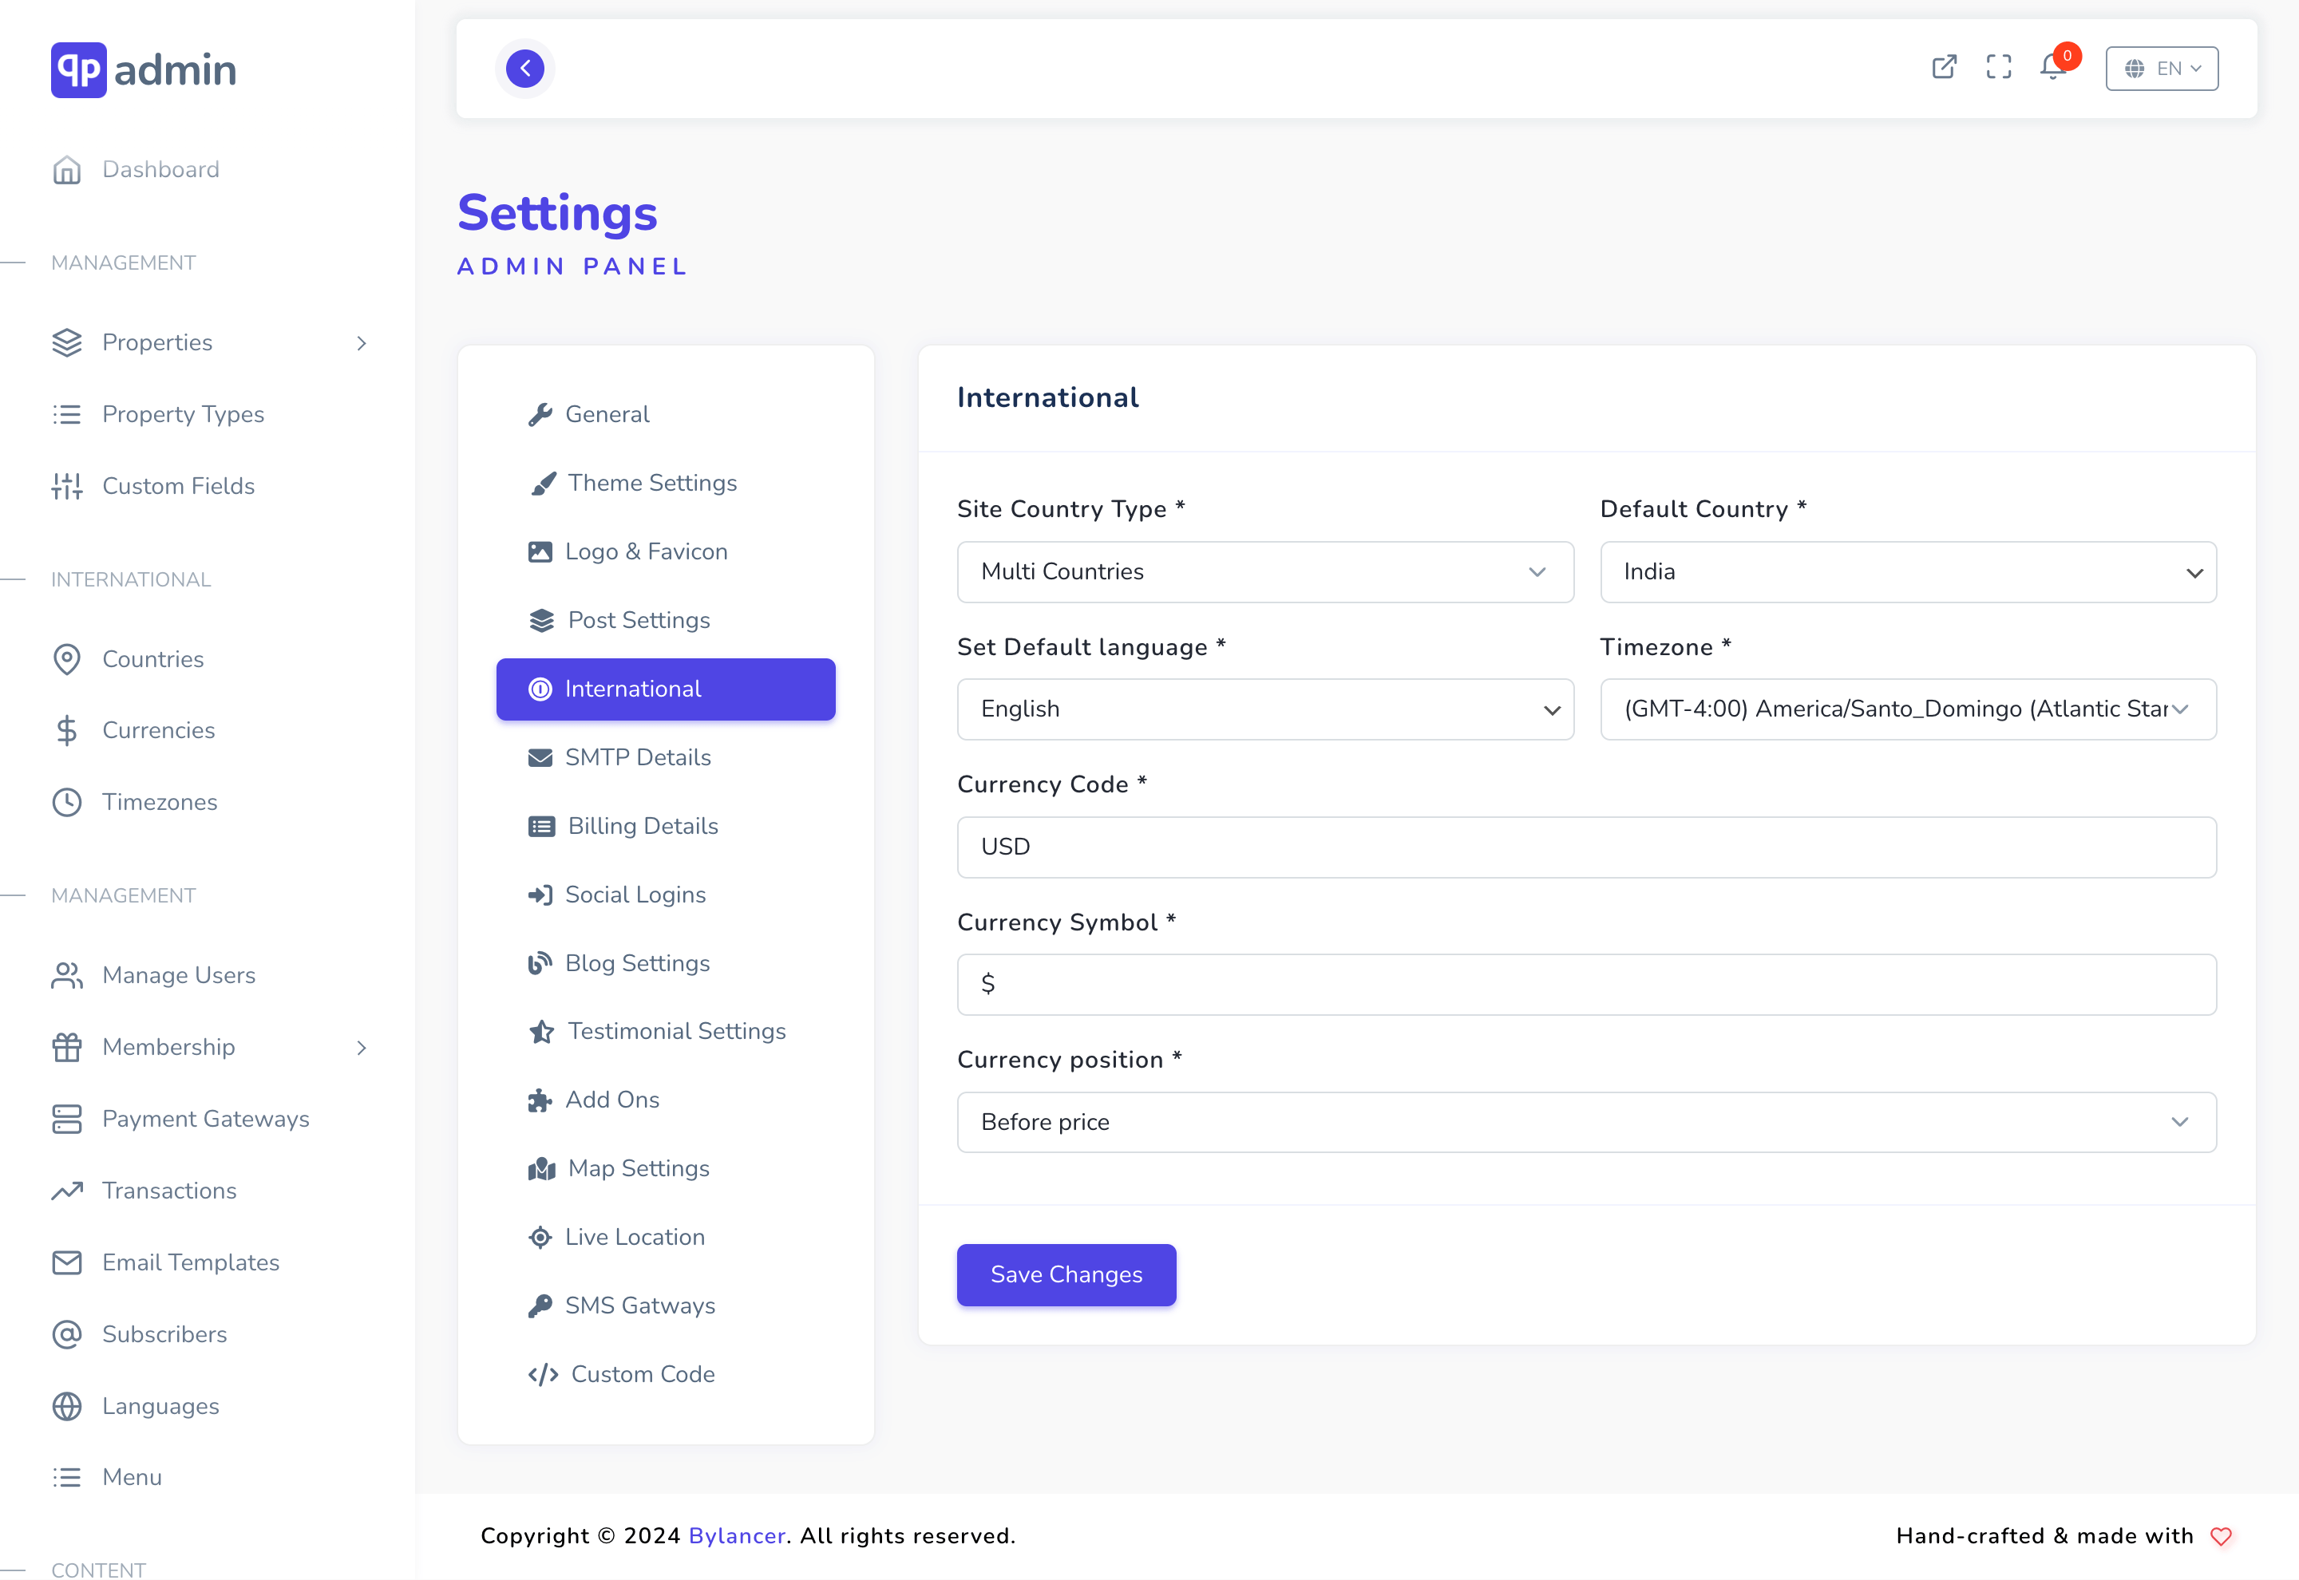The height and width of the screenshot is (1580, 2299).
Task: Click the Currency Symbol input field
Action: (x=1586, y=984)
